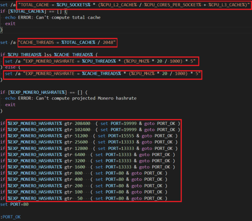Image resolution: width=252 pixels, height=221 pixels.
Task: Click the 'CACHE_THREADS = %TOTAL_CACHE% / 2048' expression
Action: pos(67,42)
